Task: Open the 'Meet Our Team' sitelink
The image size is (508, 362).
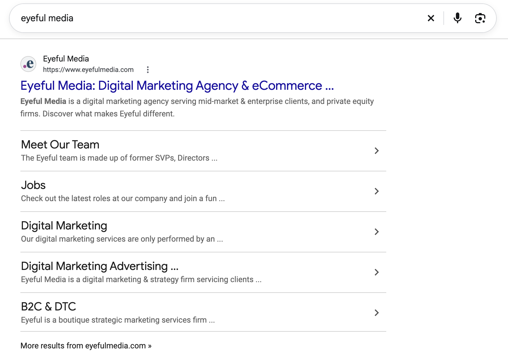Action: click(60, 144)
